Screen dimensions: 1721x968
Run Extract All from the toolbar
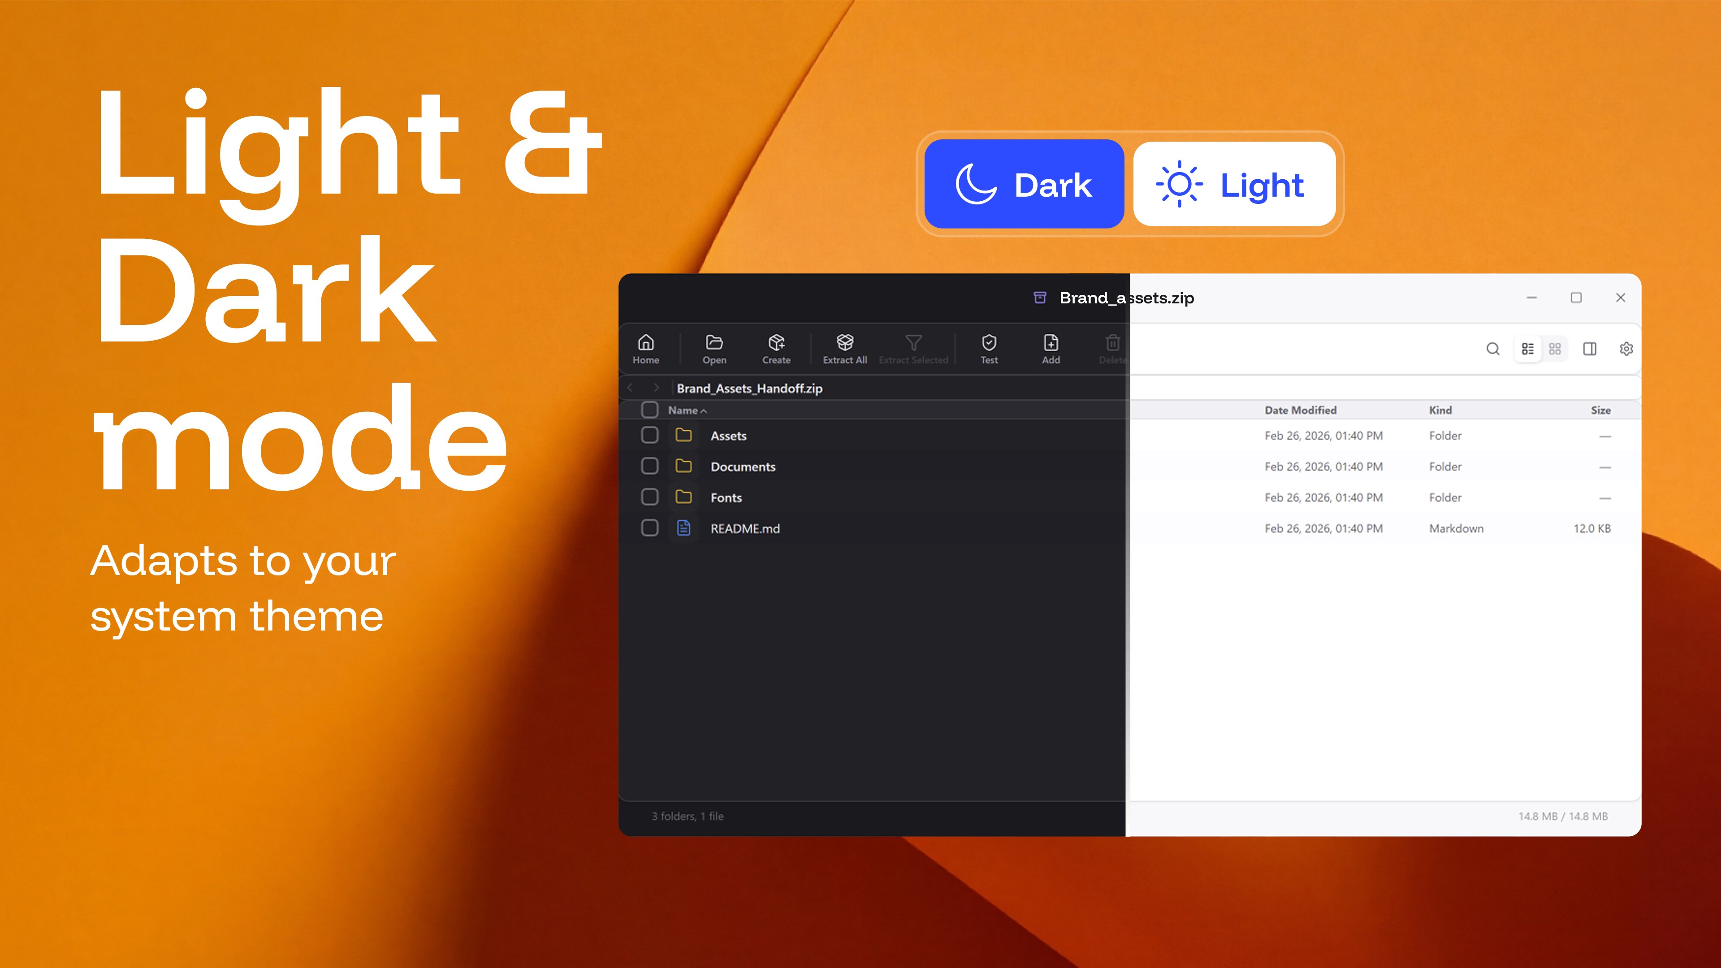pyautogui.click(x=844, y=350)
